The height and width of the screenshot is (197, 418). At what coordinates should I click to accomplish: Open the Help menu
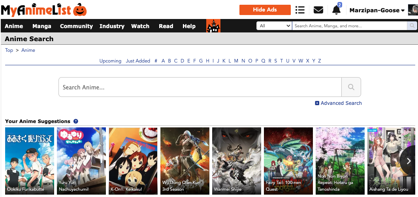[x=189, y=26]
